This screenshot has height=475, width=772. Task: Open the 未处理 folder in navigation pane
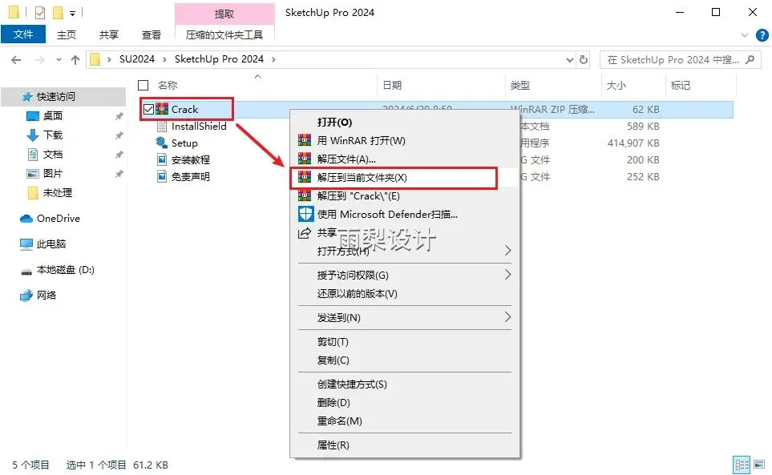pos(58,193)
